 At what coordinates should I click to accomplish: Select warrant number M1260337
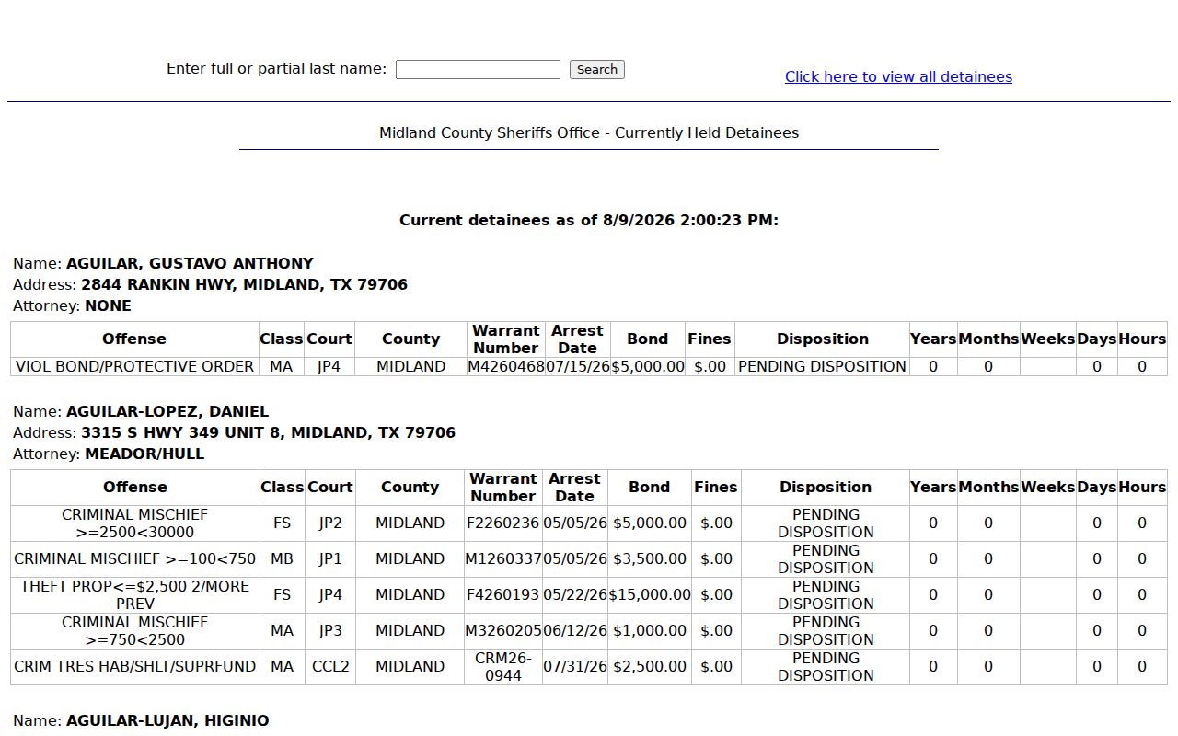click(x=503, y=558)
